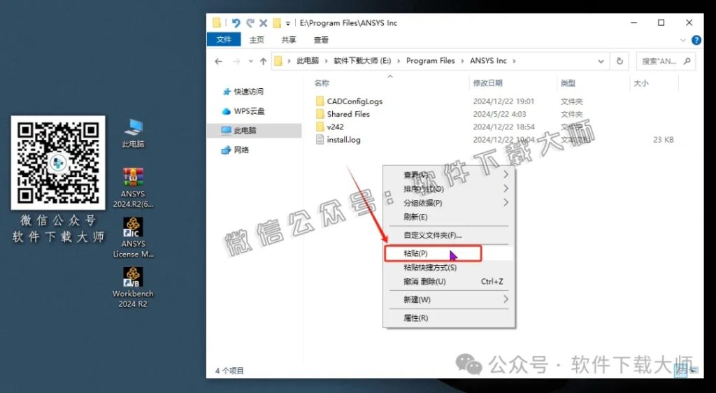Image resolution: width=716 pixels, height=393 pixels.
Task: Launch ANSYS License Manager desktop shortcut
Action: [x=133, y=237]
